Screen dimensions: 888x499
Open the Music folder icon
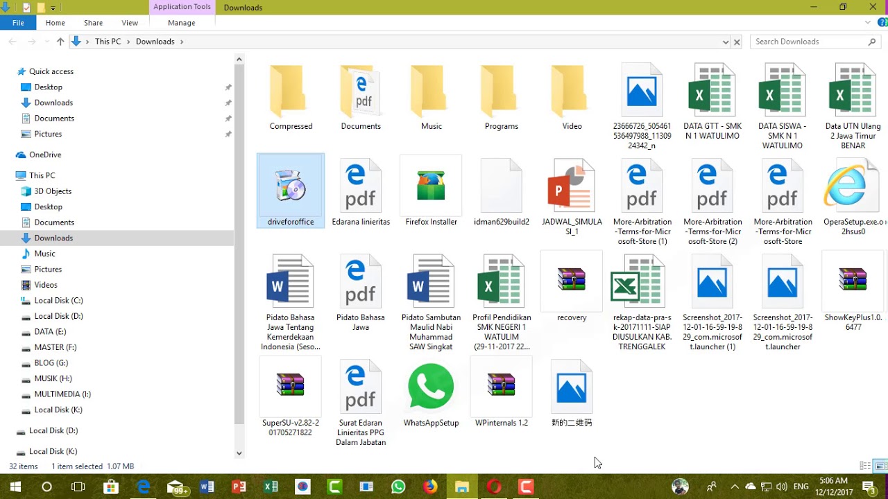(x=431, y=93)
